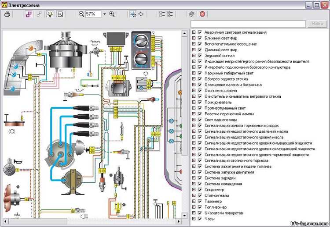
Task: Click diagram horizontal scrollbar right arrow
Action: (x=179, y=221)
